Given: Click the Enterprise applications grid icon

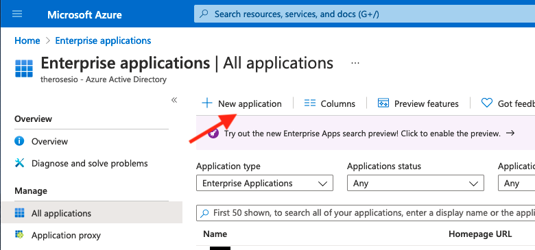Looking at the screenshot, I should [24, 68].
